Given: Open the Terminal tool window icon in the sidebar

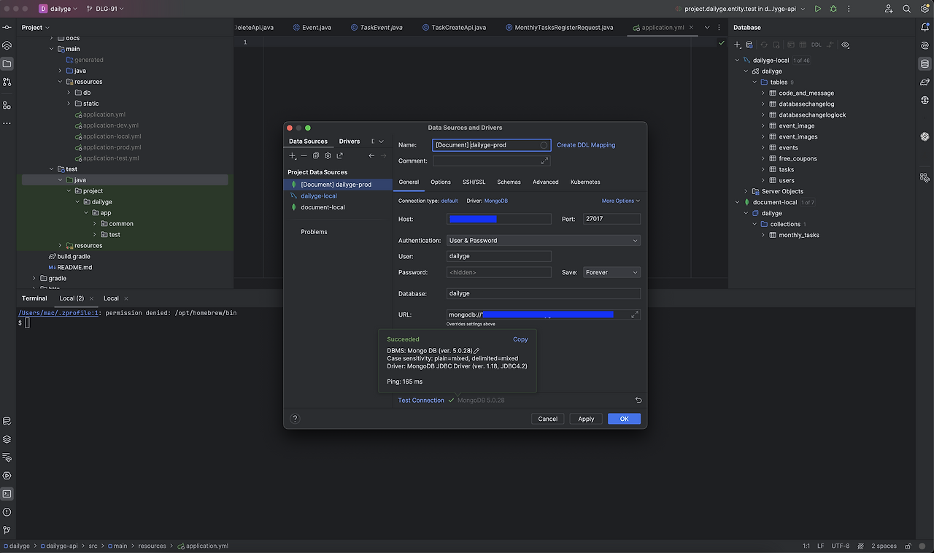Looking at the screenshot, I should click(x=7, y=494).
